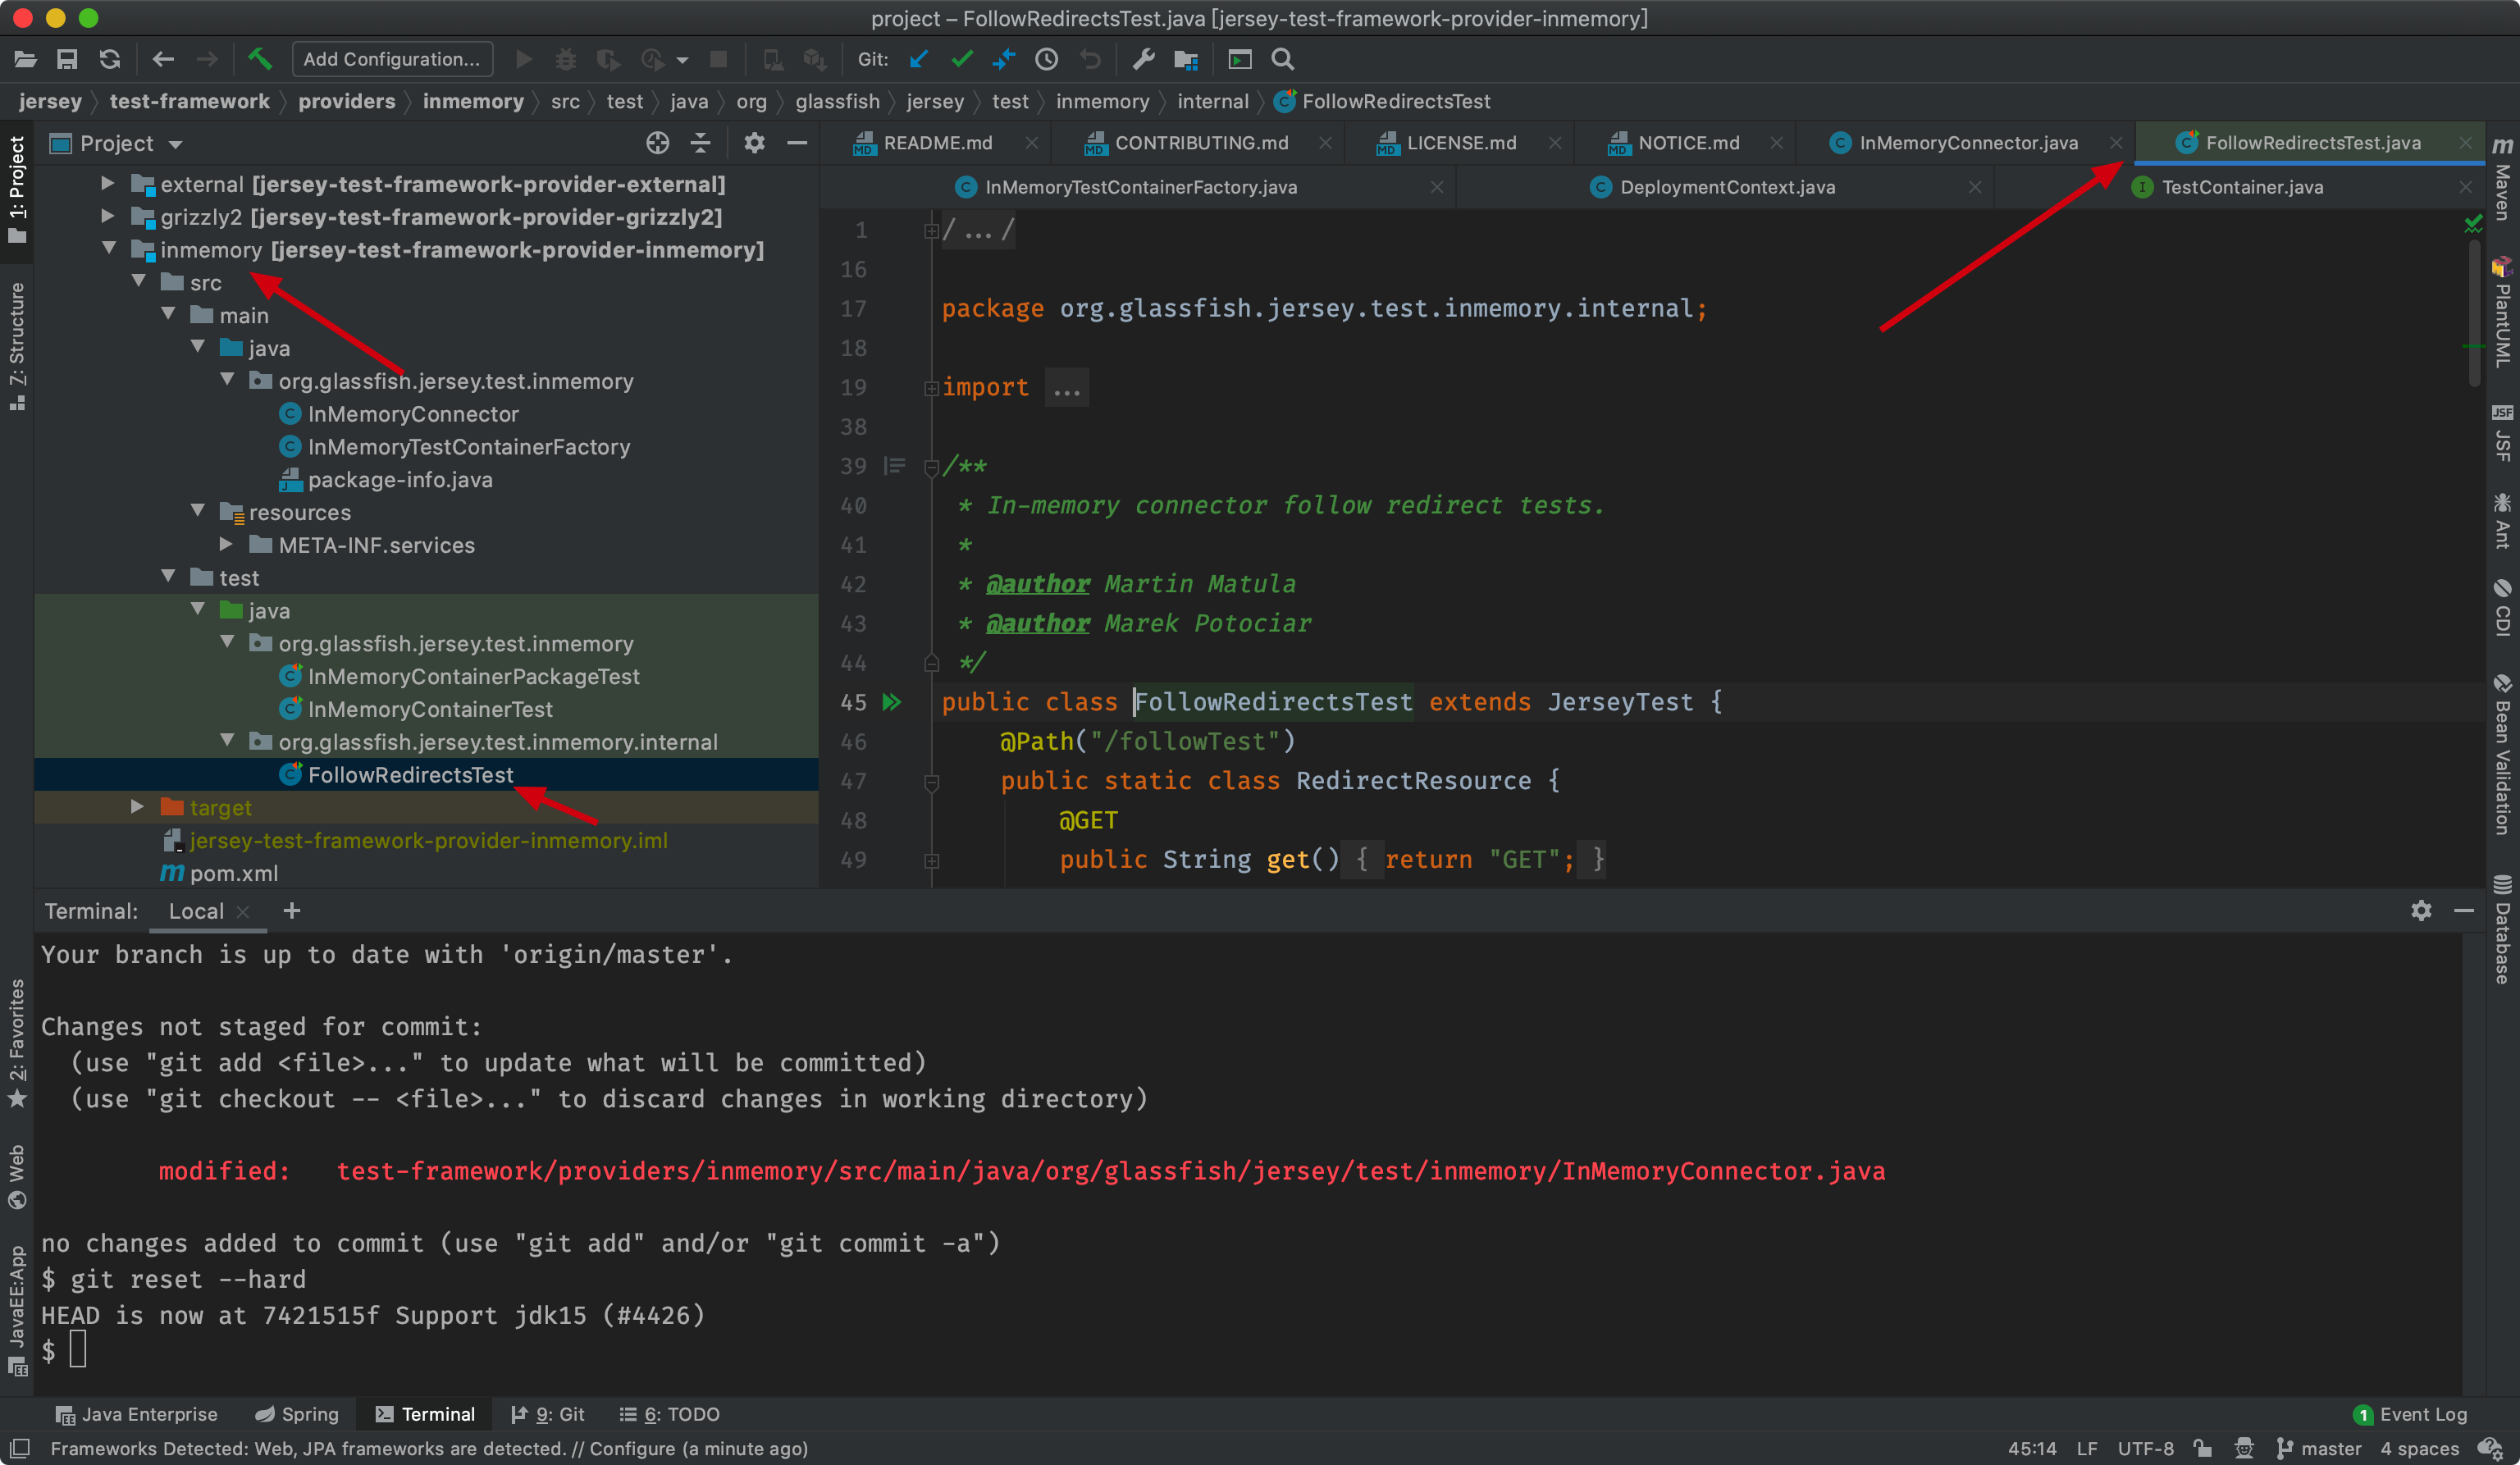
Task: Click Locate/Select Opened File target icon
Action: pos(657,143)
